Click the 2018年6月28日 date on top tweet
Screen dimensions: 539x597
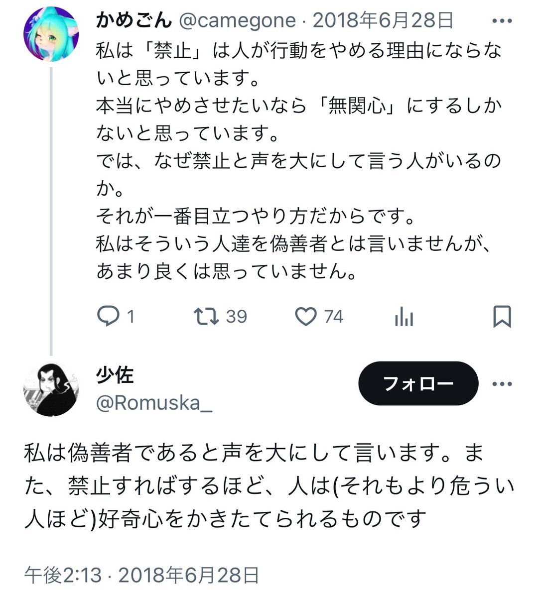pos(384,20)
